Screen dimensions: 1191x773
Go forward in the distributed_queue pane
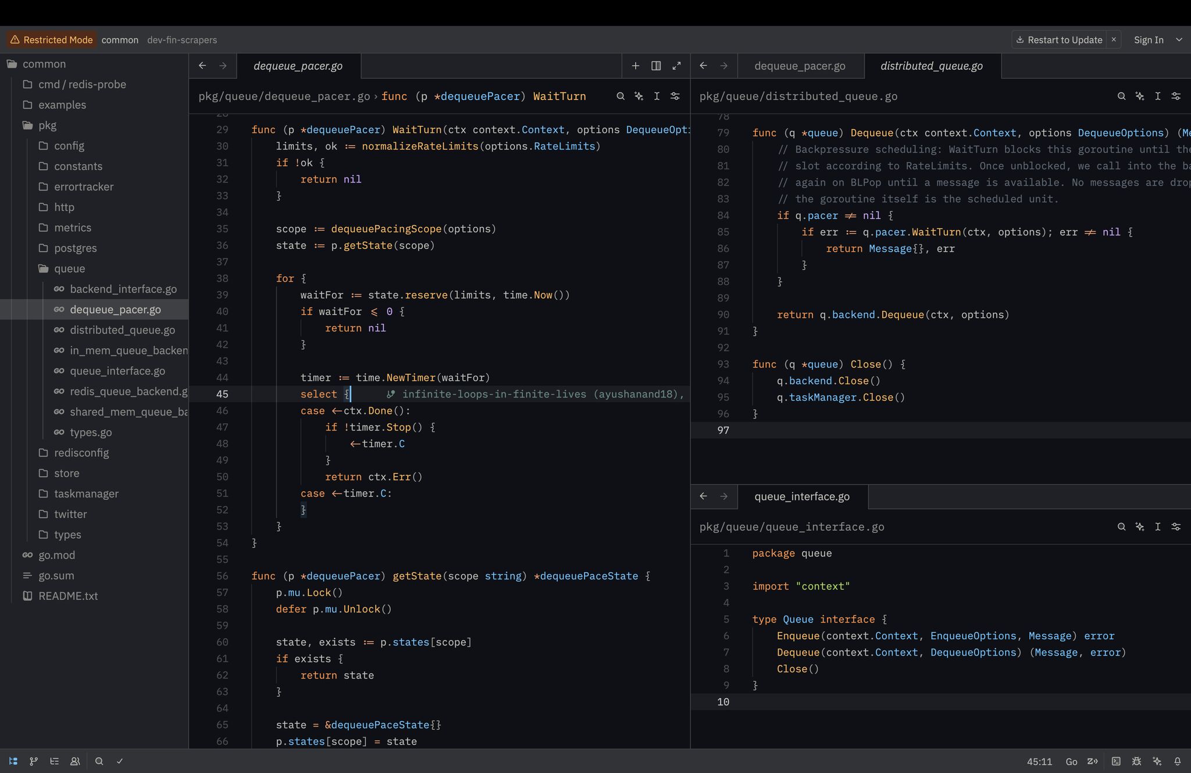tap(724, 66)
